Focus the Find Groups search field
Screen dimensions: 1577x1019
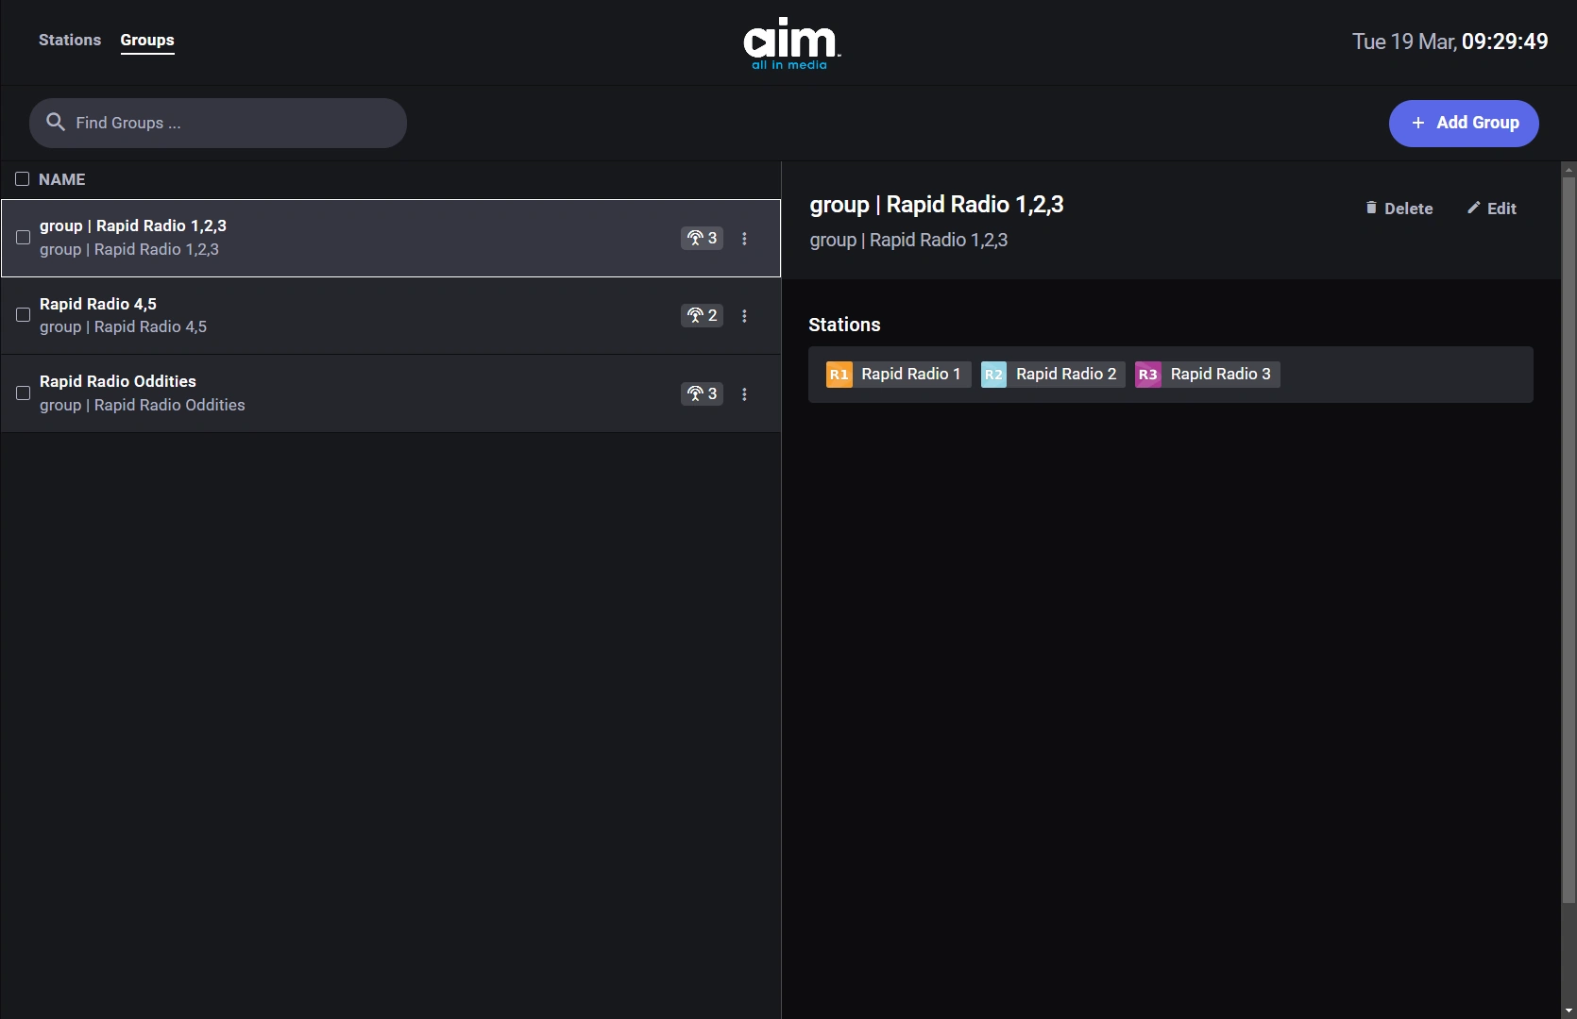tap(218, 123)
